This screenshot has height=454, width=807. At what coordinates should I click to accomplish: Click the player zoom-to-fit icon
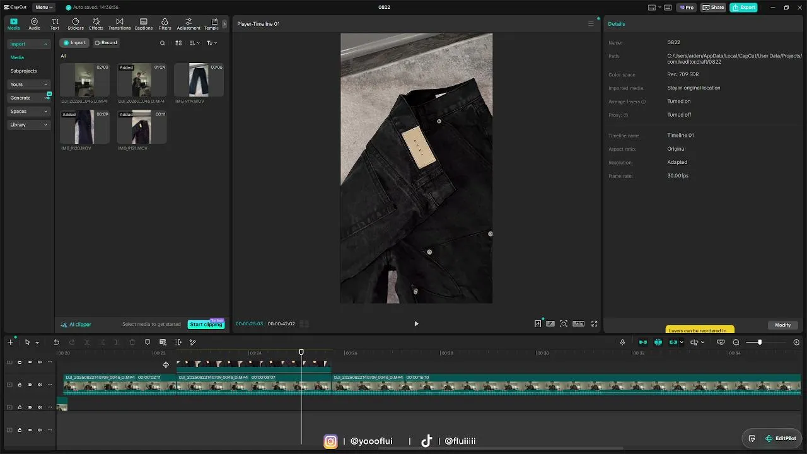pyautogui.click(x=564, y=323)
